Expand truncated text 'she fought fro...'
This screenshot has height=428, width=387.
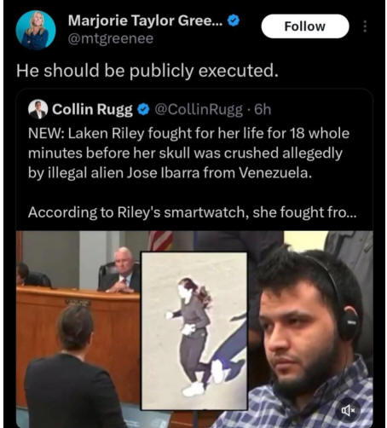(304, 212)
